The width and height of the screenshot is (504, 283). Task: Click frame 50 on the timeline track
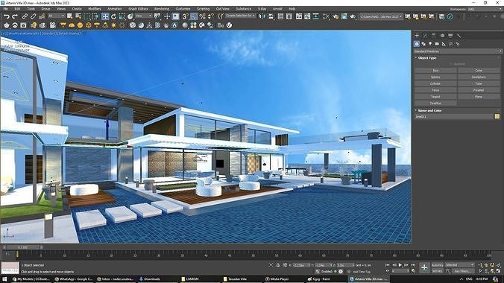coord(253,255)
